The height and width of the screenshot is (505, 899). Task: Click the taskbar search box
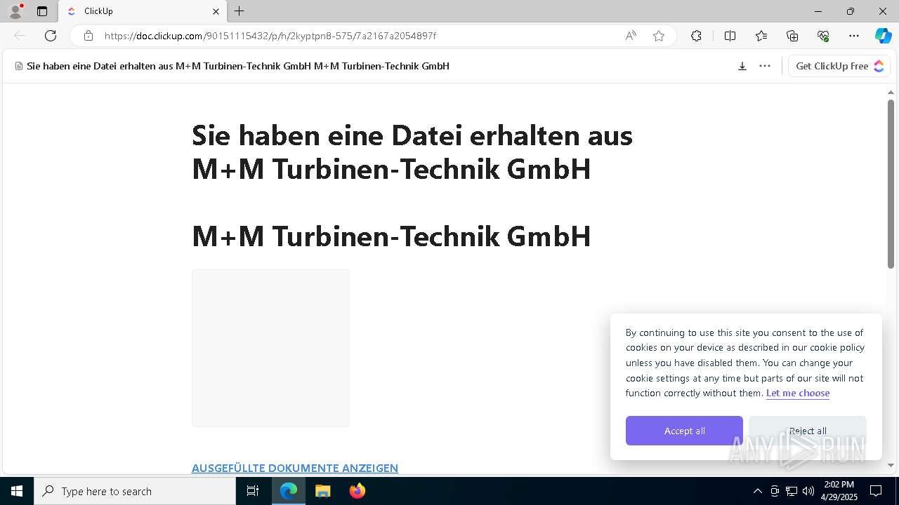[x=135, y=491]
